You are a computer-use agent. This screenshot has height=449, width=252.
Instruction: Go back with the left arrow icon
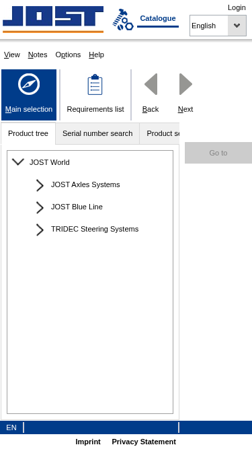[x=151, y=84]
